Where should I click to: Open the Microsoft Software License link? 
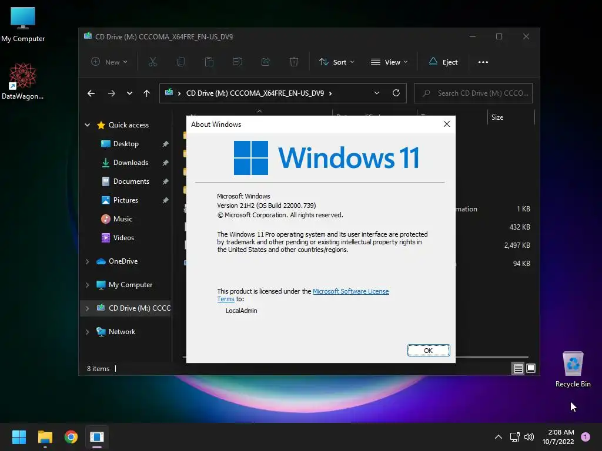click(351, 291)
